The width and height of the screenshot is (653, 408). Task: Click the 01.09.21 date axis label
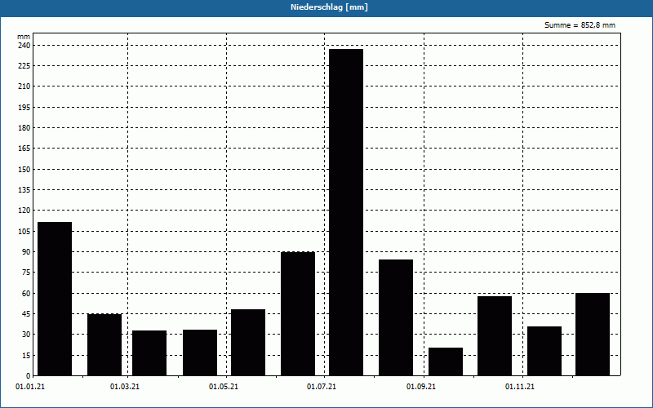coord(421,387)
